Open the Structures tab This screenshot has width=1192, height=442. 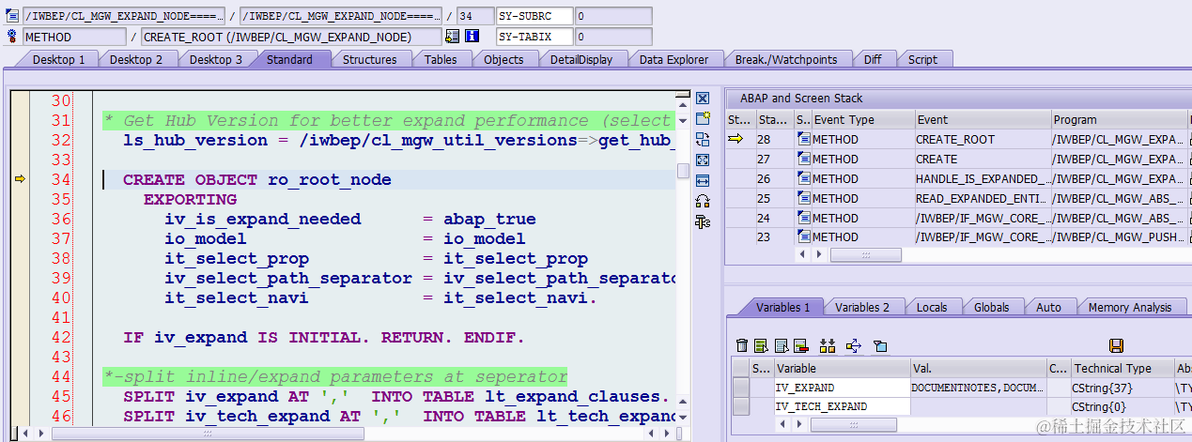pyautogui.click(x=369, y=59)
